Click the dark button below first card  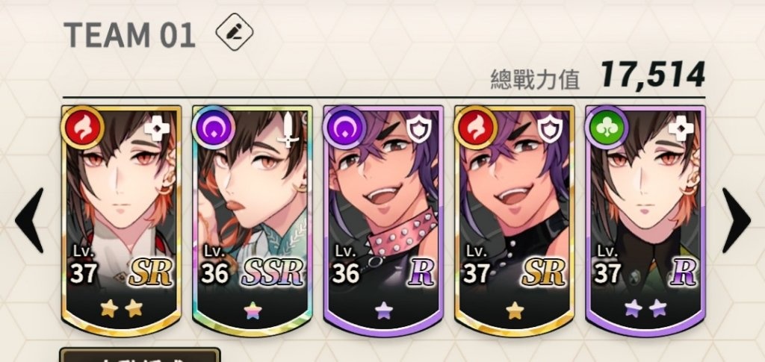tap(140, 355)
